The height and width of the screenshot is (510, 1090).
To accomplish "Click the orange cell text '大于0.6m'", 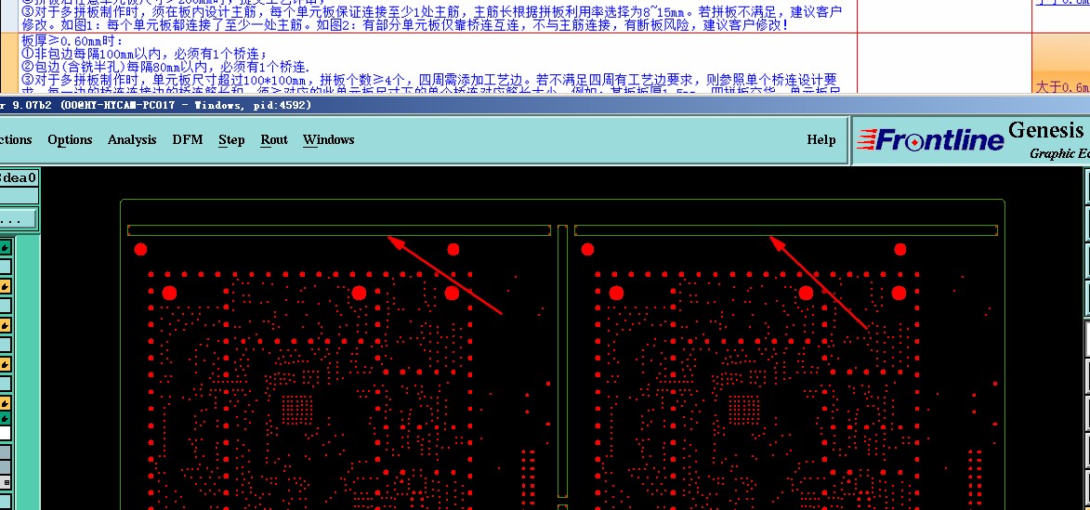I will pos(1062,86).
